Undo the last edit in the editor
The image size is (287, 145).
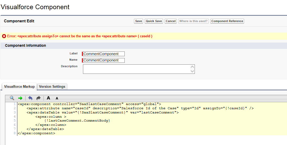pyautogui.click(x=30, y=98)
